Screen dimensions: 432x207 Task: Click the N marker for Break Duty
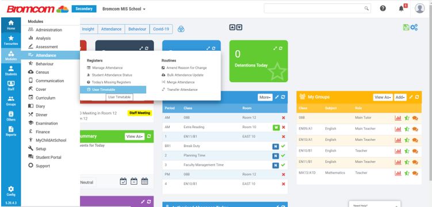tap(276, 146)
